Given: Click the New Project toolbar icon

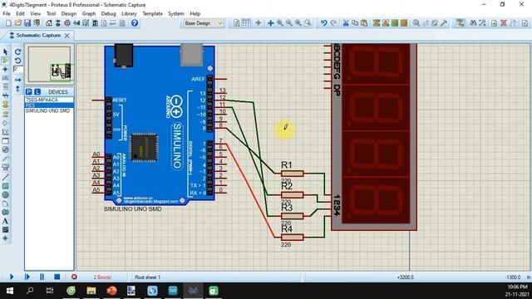Looking at the screenshot, I should (8, 23).
